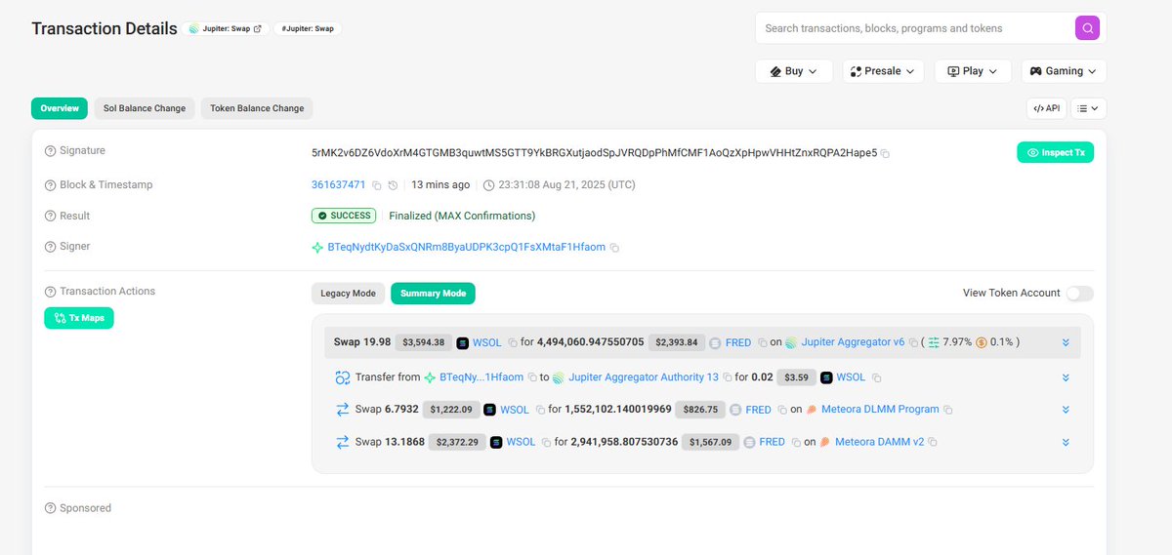The image size is (1172, 555).
Task: Open Jupiter Aggregator Authority 13 link
Action: tap(643, 377)
